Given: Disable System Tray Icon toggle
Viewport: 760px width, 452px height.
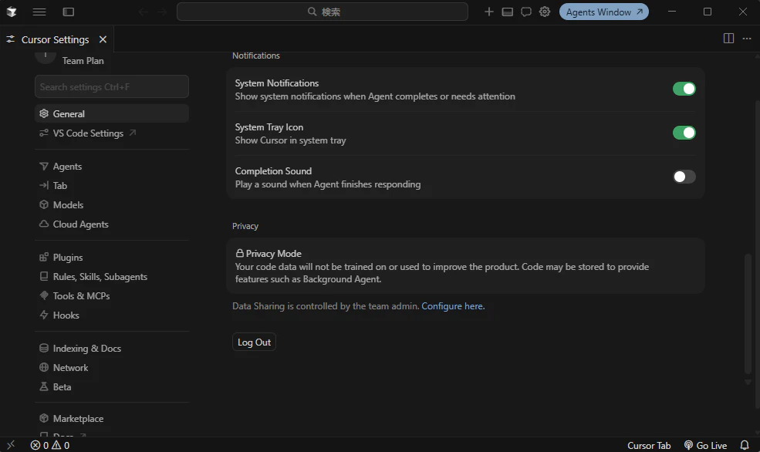Looking at the screenshot, I should tap(684, 133).
